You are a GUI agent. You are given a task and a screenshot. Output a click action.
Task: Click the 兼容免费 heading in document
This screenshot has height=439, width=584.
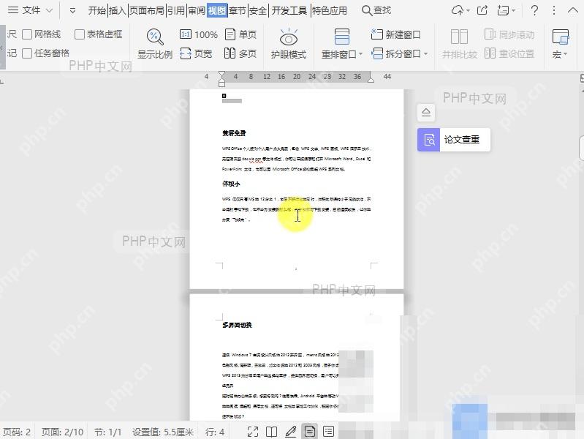(x=234, y=133)
